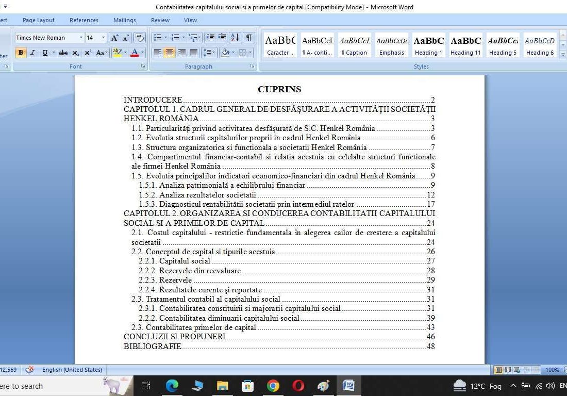567x396 pixels.
Task: Toggle Underline formatting
Action: (x=45, y=53)
